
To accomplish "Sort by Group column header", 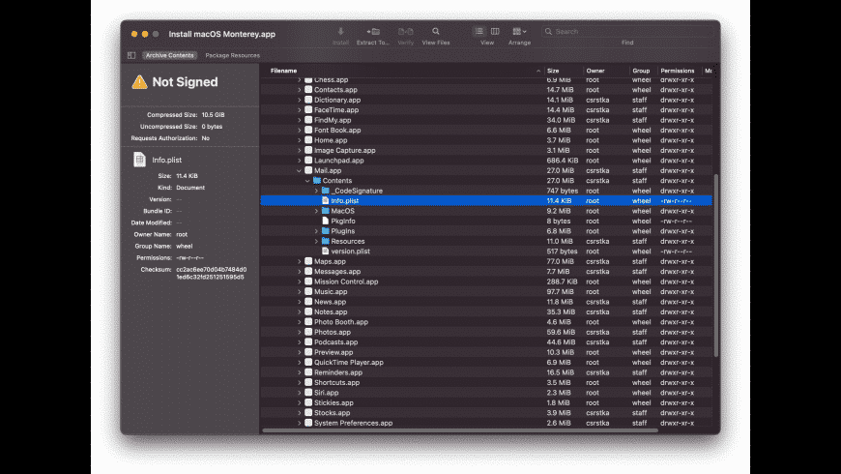I will 643,71.
